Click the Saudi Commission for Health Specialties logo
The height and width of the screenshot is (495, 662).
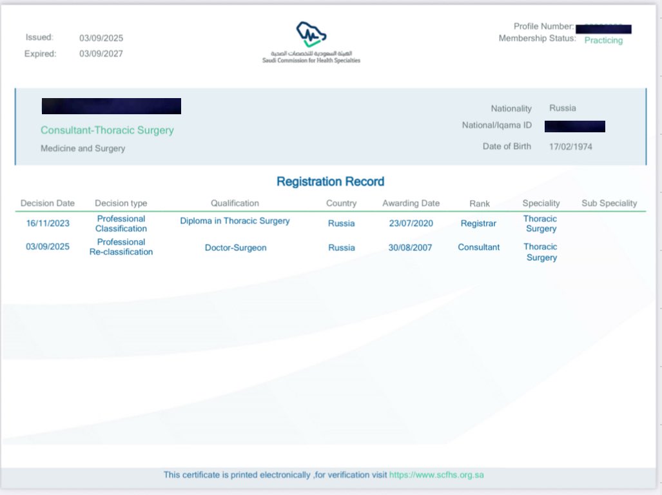[311, 42]
